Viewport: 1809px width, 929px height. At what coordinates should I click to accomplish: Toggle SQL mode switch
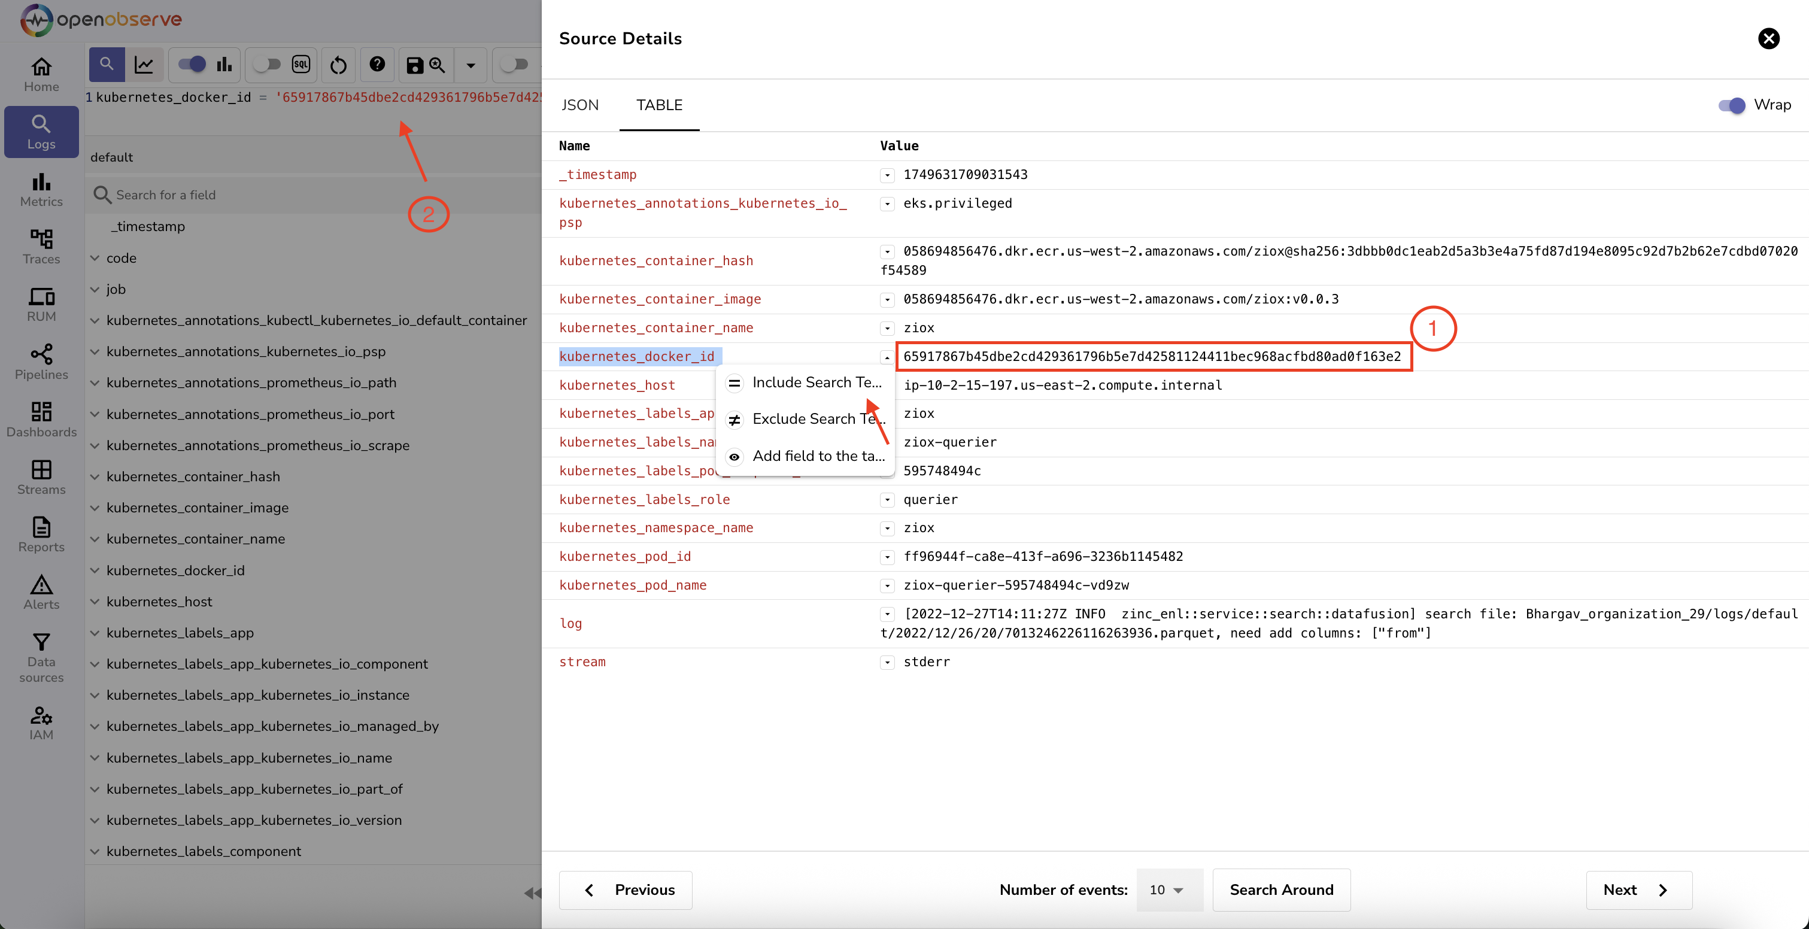click(267, 65)
